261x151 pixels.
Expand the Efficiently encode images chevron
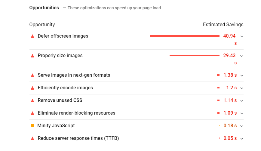[242, 88]
